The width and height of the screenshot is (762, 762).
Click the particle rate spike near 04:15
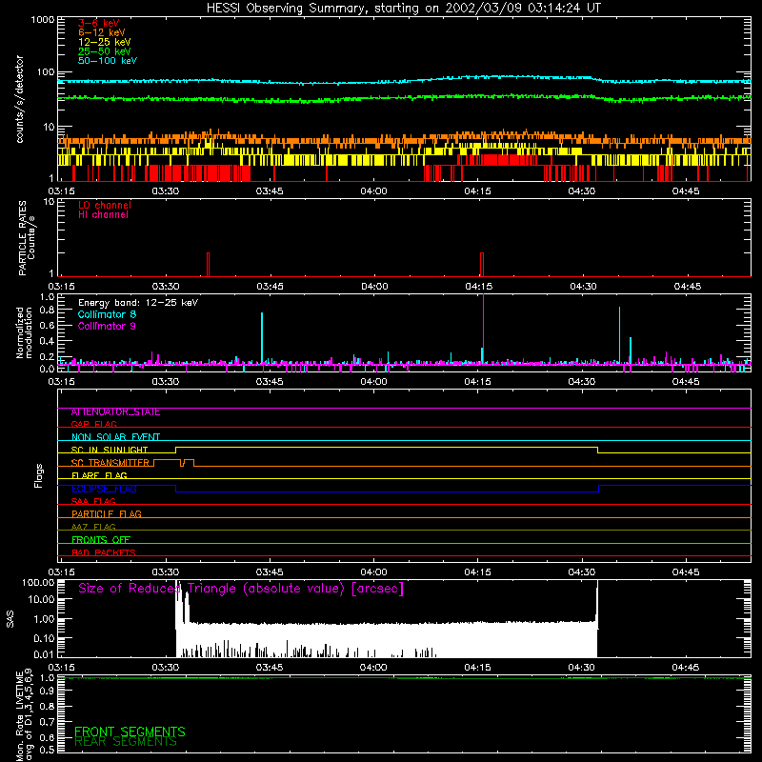[x=482, y=265]
